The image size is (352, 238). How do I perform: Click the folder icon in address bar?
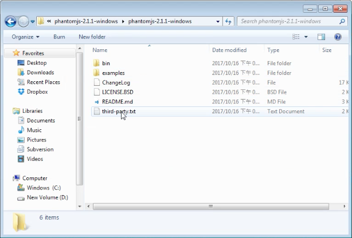[41, 21]
